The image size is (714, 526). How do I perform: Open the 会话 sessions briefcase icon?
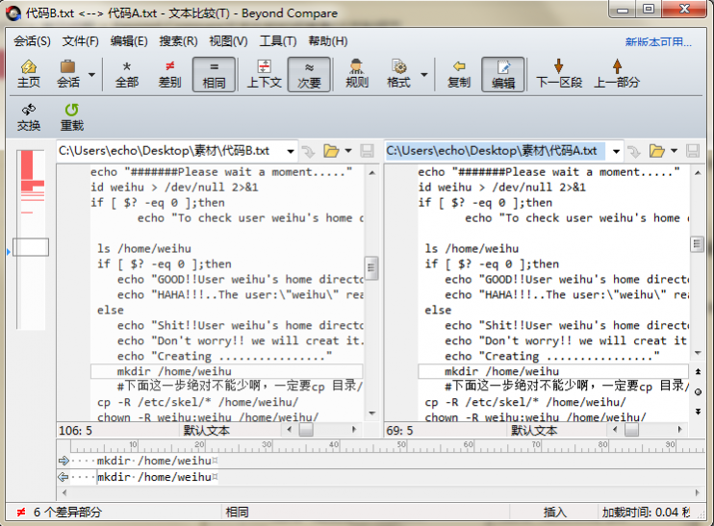coord(68,73)
